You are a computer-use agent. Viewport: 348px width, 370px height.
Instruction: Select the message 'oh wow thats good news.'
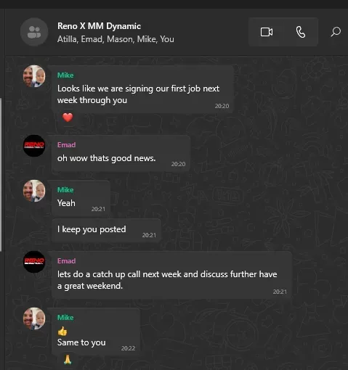click(x=121, y=153)
